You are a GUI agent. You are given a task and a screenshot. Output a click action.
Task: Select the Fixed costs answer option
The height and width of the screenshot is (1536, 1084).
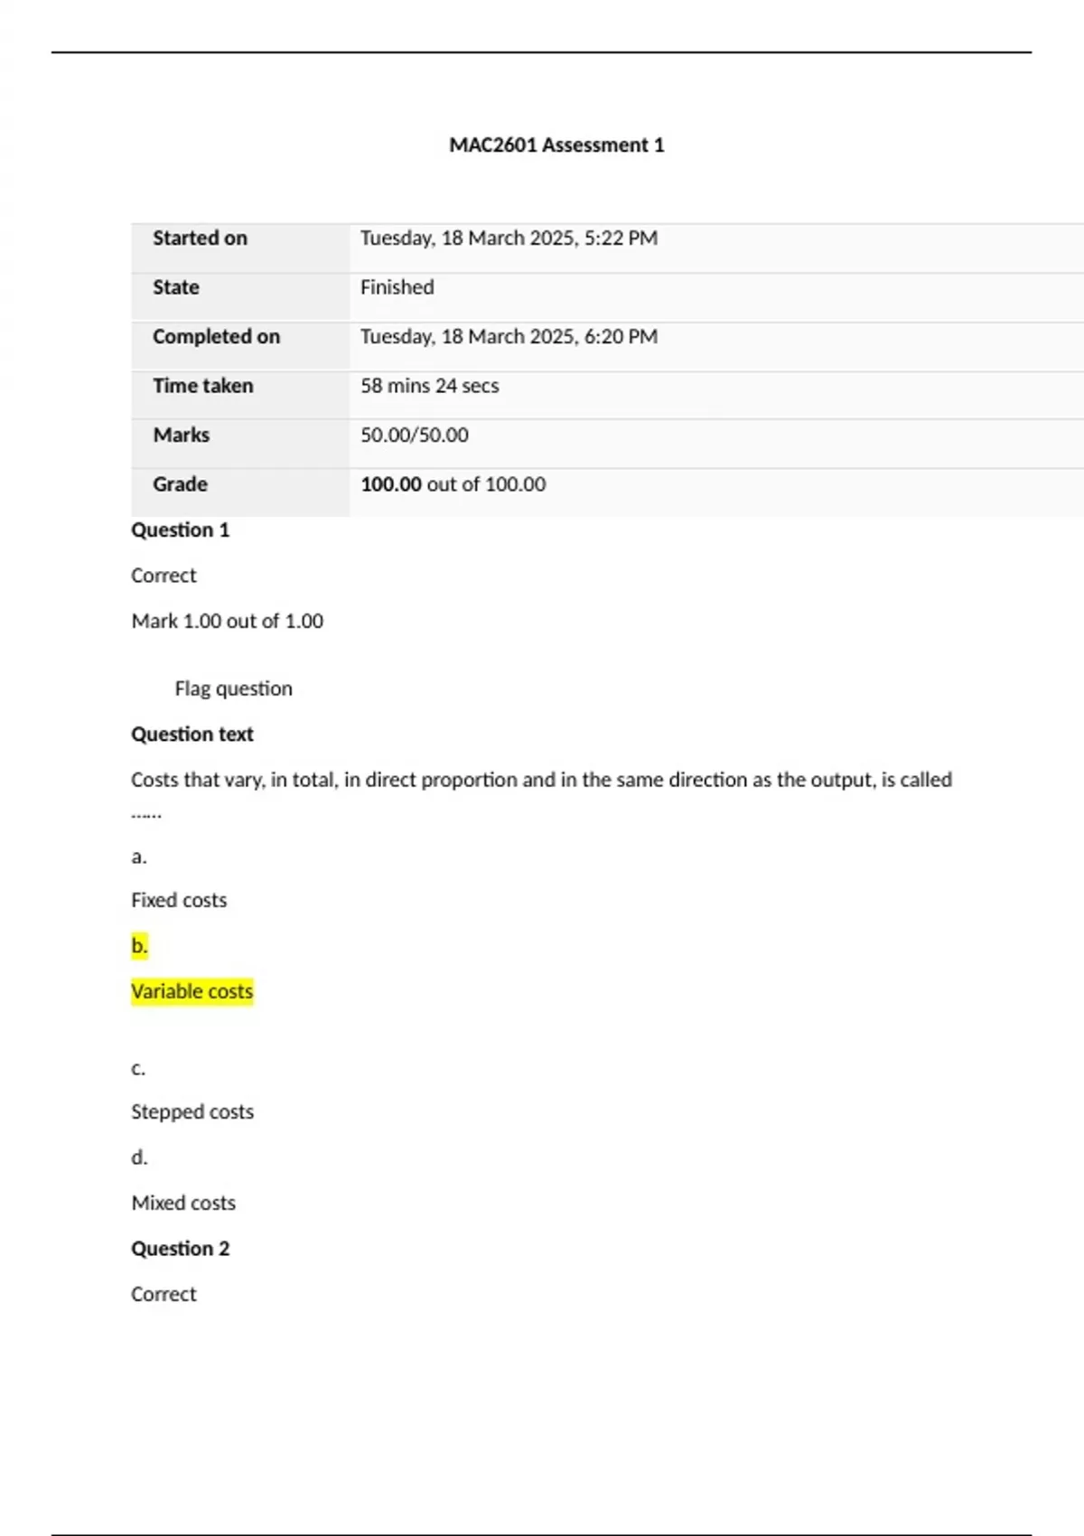tap(179, 900)
